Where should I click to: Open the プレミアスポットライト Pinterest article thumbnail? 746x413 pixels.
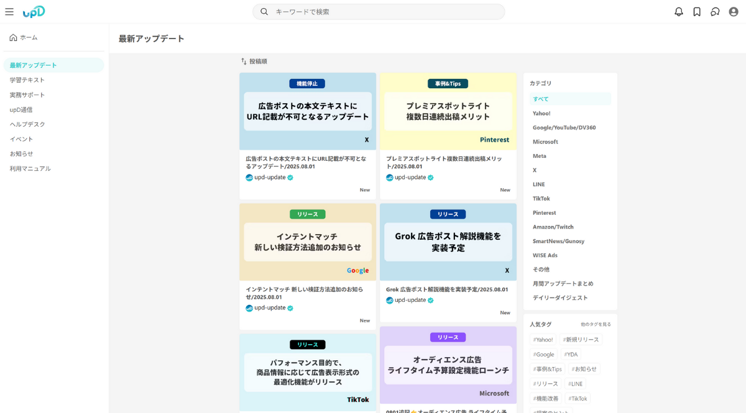click(448, 111)
